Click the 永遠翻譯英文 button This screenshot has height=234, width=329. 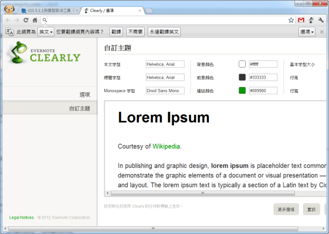point(164,32)
